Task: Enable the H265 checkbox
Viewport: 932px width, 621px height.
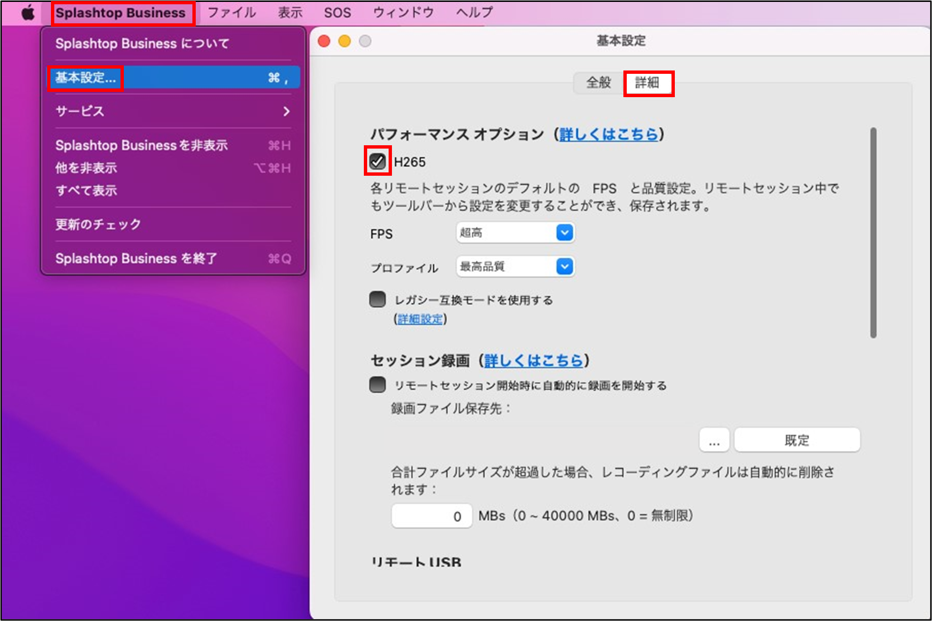Action: [x=377, y=161]
